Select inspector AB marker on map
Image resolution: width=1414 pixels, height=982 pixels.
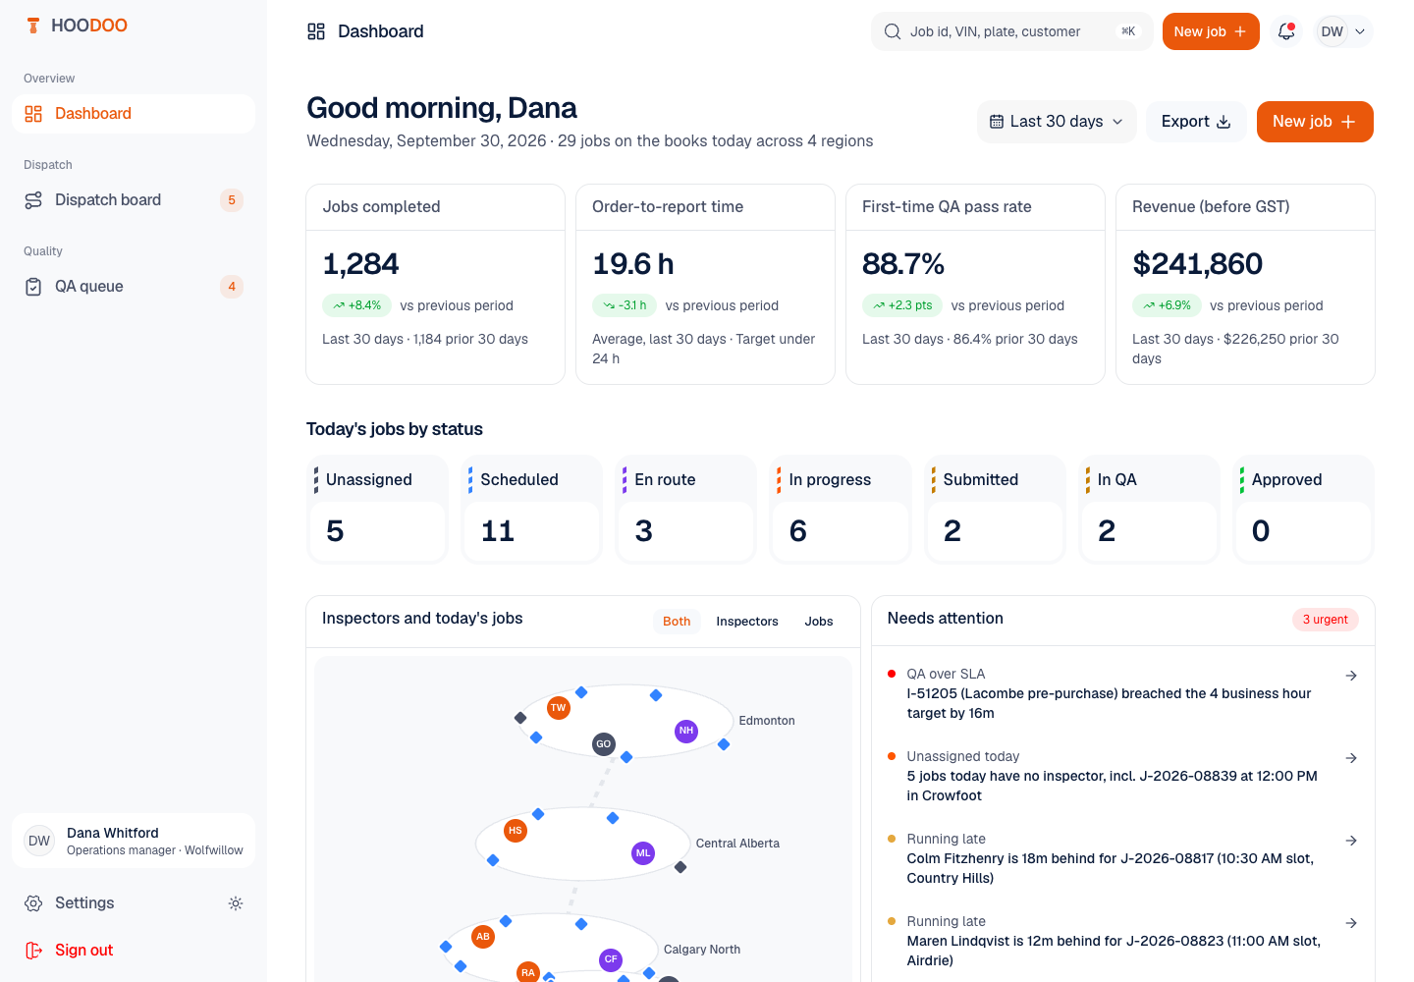pyautogui.click(x=483, y=937)
